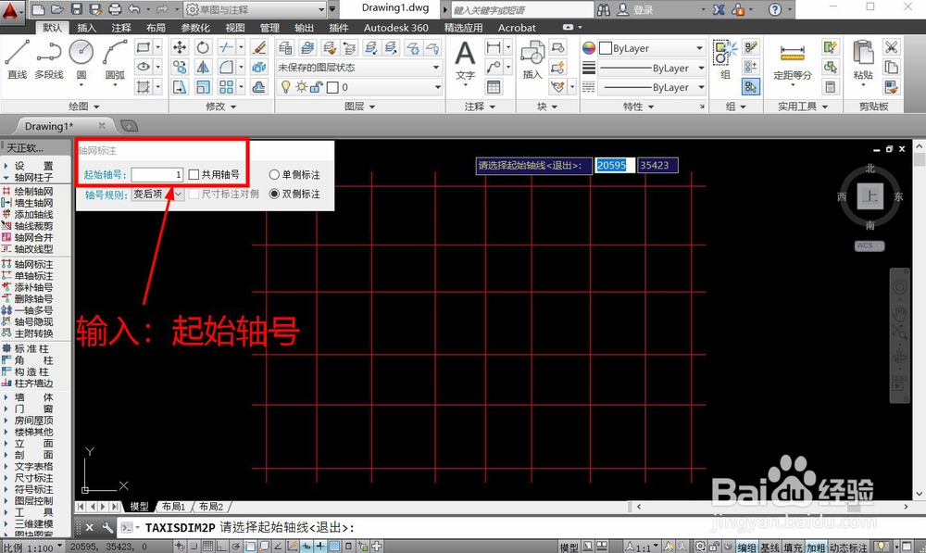Open the Autodesk 360 ribbon tab

pyautogui.click(x=395, y=27)
